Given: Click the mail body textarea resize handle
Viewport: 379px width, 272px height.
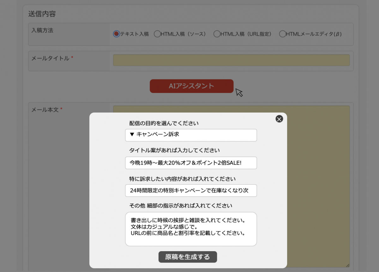Looking at the screenshot, I should coord(348,265).
